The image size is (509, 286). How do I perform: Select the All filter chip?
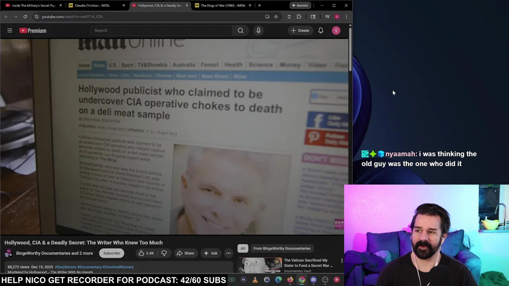coord(243,249)
